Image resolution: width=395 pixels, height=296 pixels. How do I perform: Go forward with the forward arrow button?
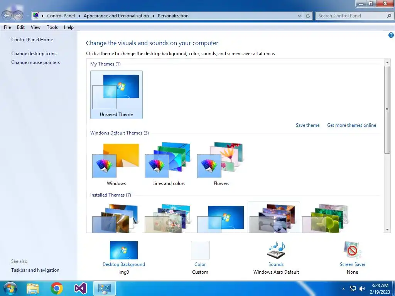pos(18,15)
